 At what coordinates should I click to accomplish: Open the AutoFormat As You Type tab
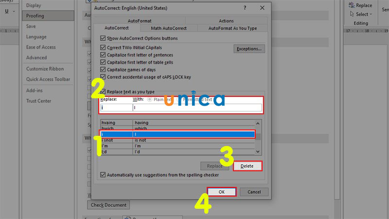pos(232,28)
